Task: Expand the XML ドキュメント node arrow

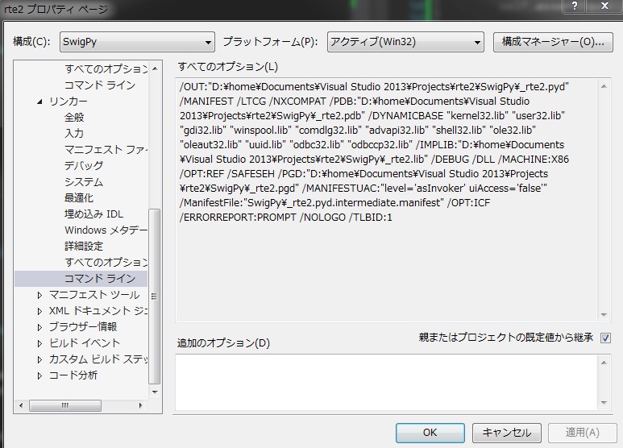Action: [x=39, y=311]
